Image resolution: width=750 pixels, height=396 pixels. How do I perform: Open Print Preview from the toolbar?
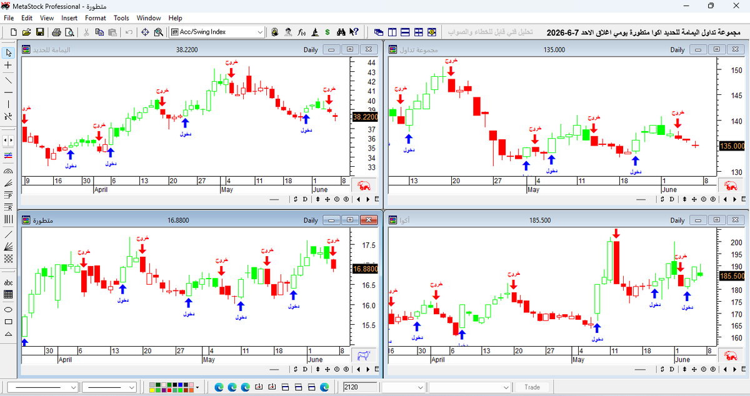(69, 32)
